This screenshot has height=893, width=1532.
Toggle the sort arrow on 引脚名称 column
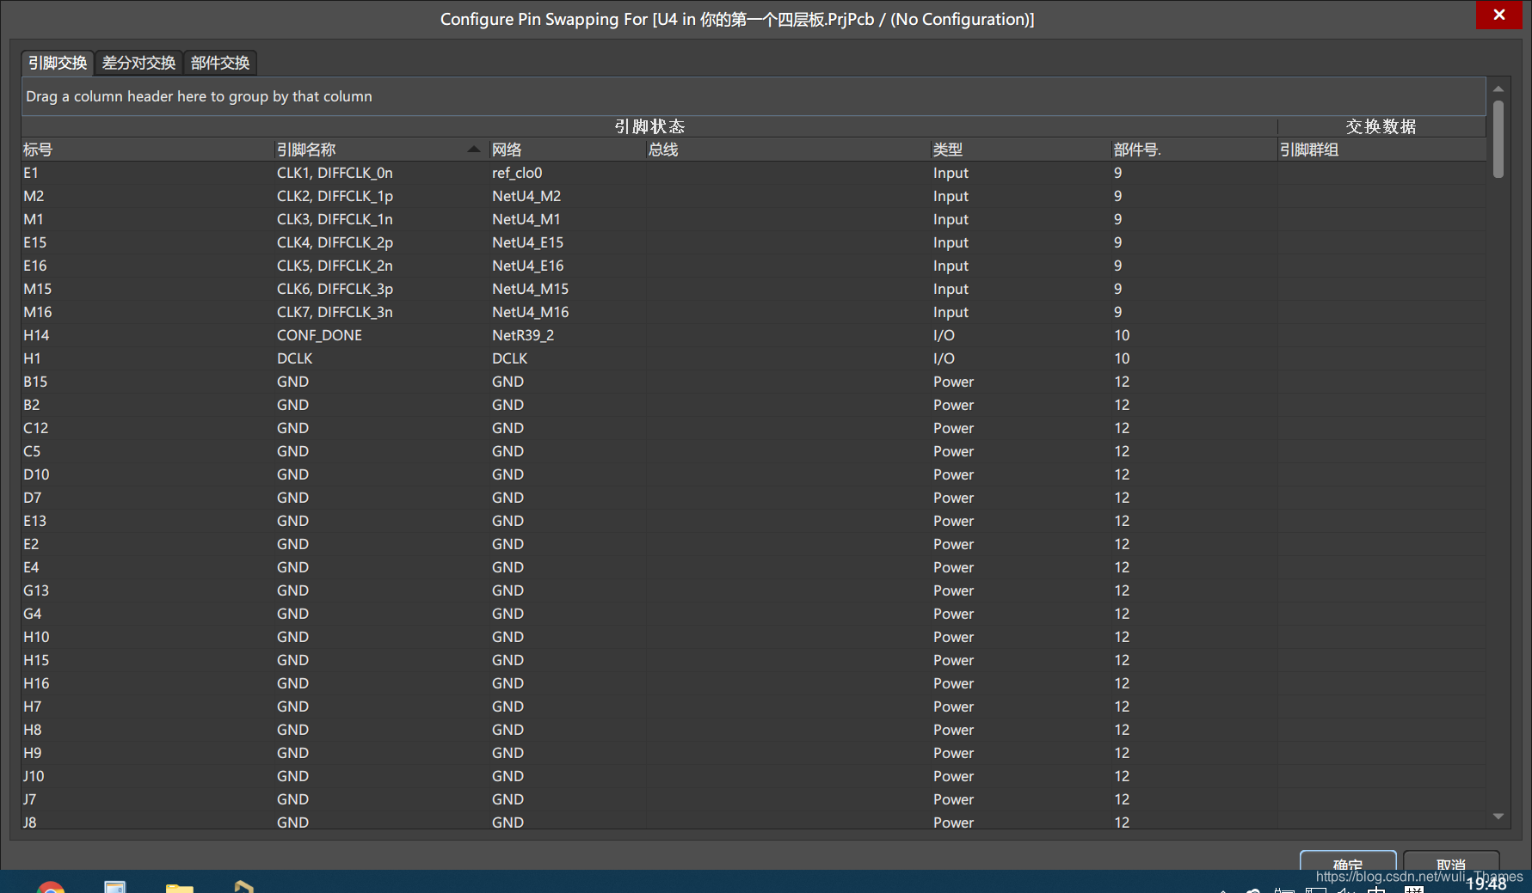(473, 150)
